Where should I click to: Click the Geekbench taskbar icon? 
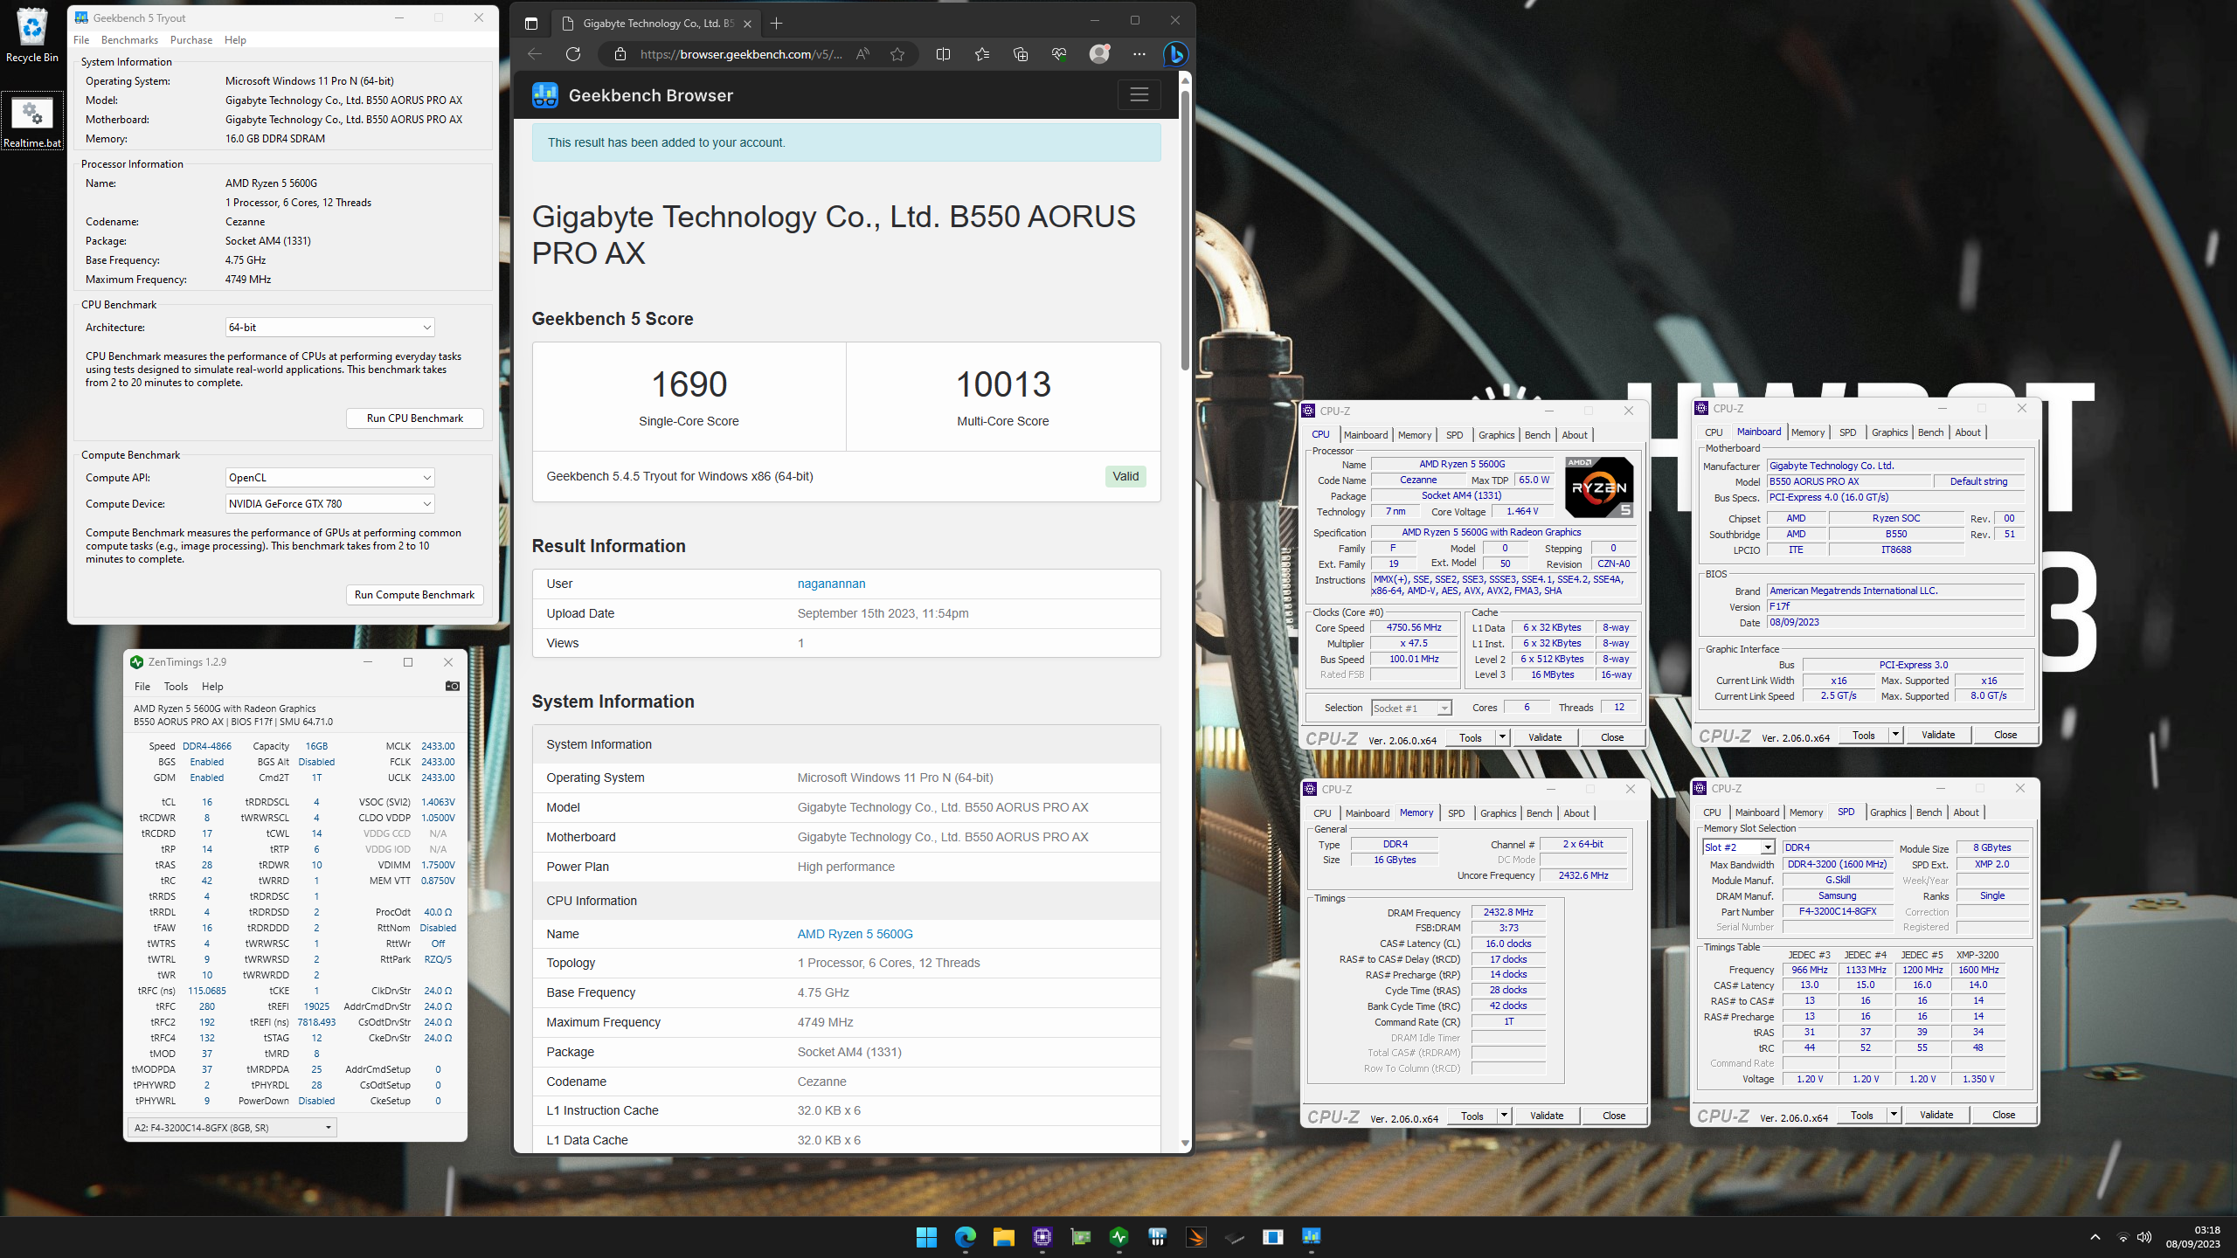pyautogui.click(x=1311, y=1237)
